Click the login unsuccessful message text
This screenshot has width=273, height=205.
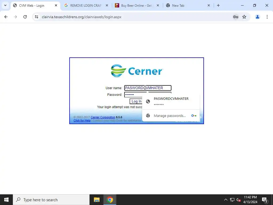120,107
